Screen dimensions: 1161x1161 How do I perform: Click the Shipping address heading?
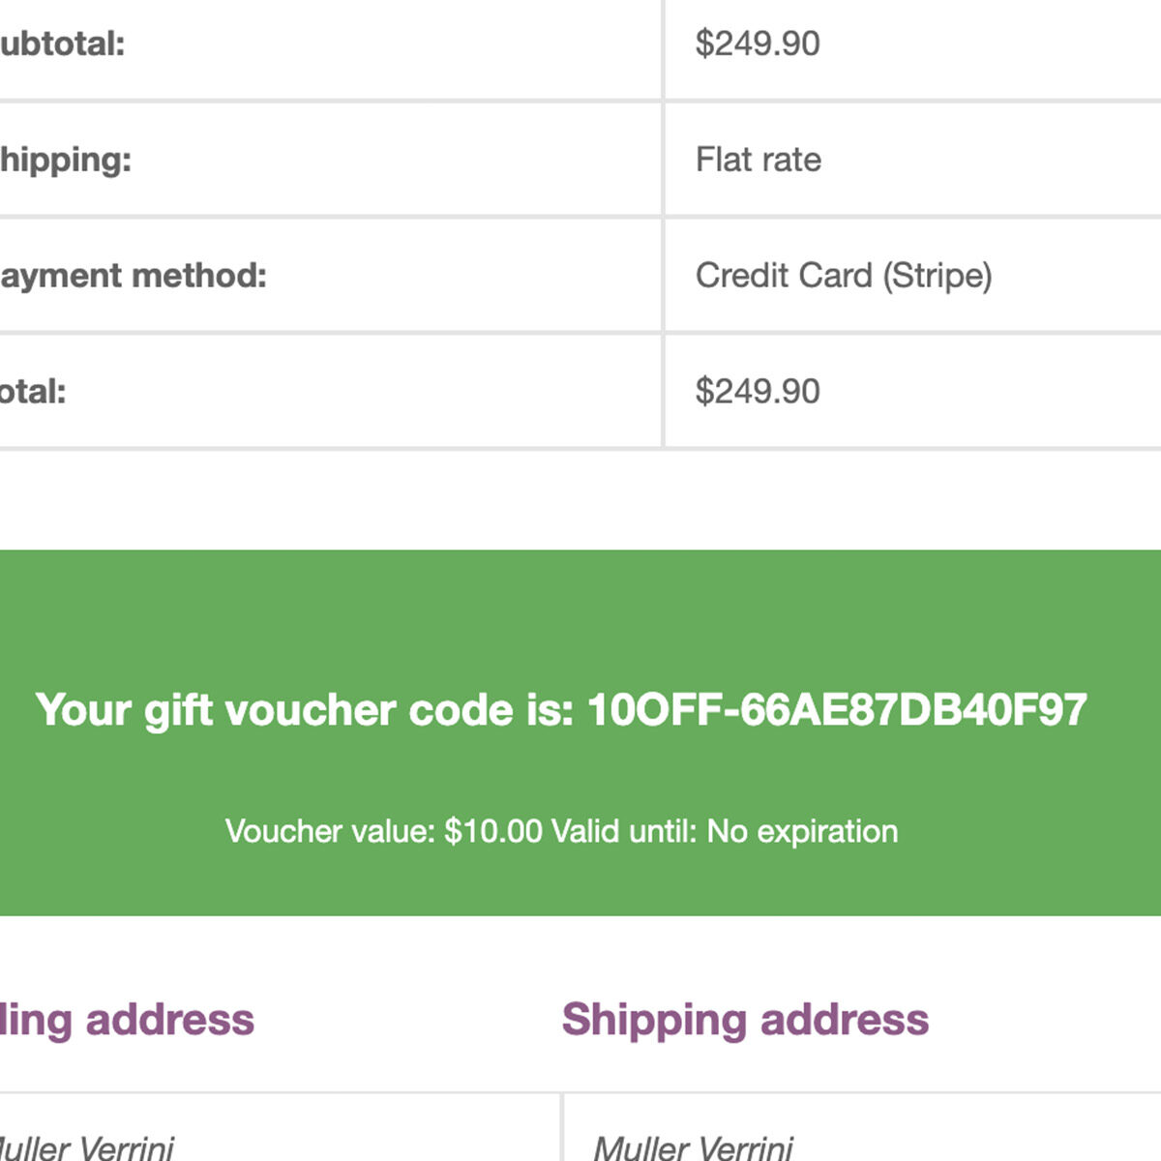(745, 1020)
